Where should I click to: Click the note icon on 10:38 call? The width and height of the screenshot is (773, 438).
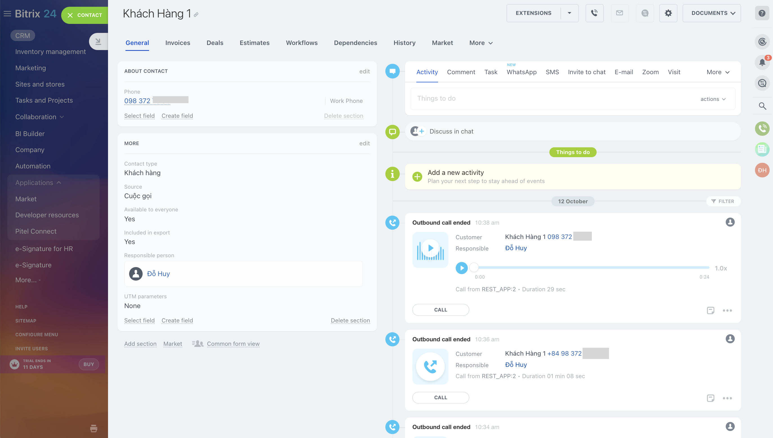710,310
